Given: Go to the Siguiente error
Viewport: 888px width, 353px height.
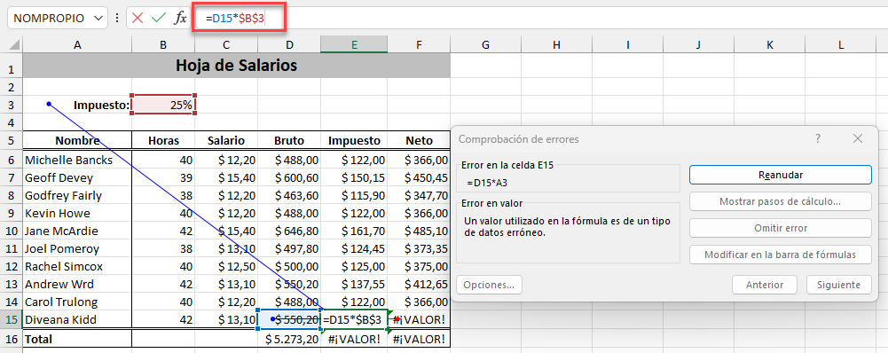Looking at the screenshot, I should click(x=838, y=285).
